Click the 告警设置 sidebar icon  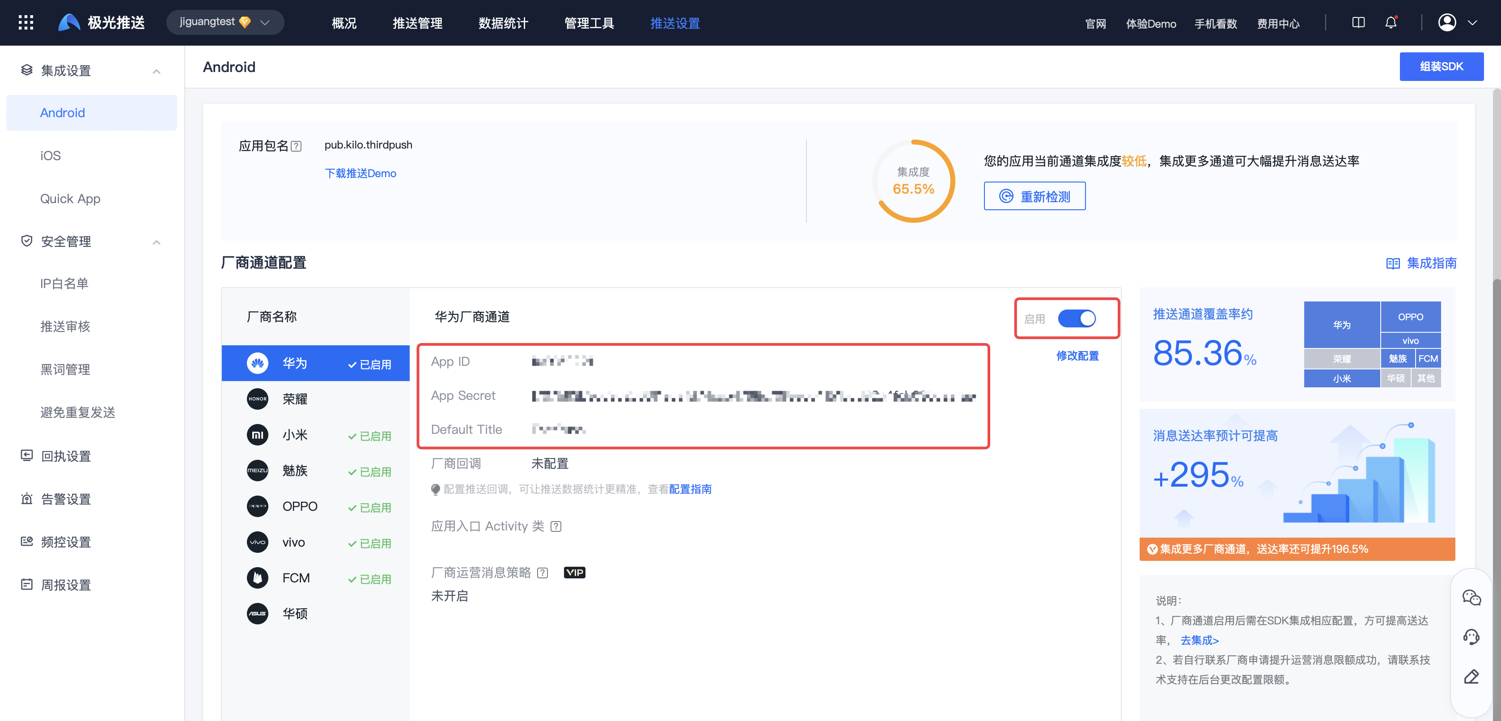coord(27,498)
